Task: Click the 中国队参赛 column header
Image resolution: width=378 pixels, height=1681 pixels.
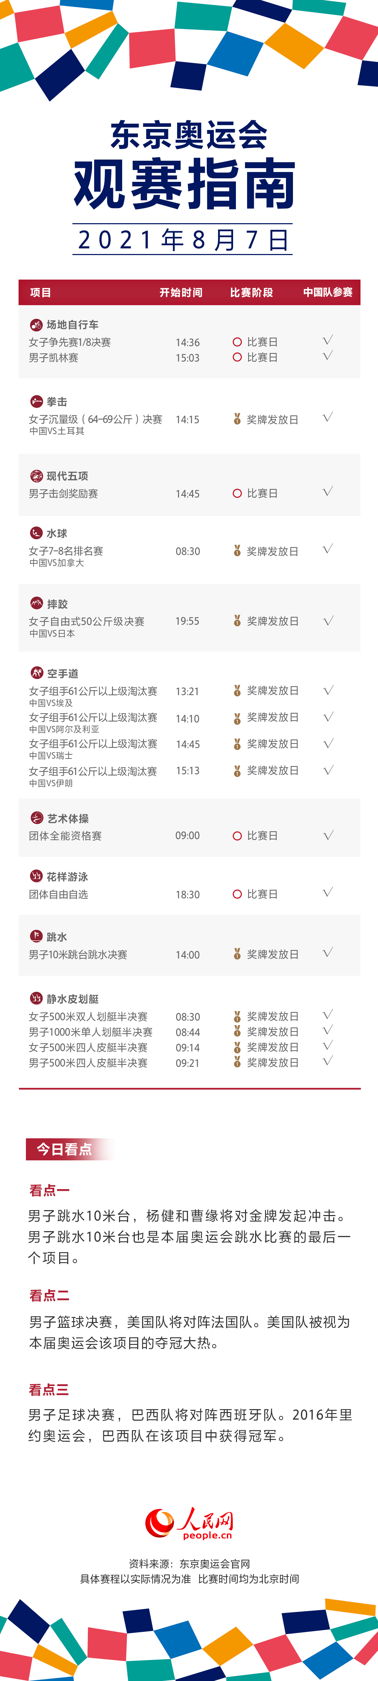Action: 328,292
